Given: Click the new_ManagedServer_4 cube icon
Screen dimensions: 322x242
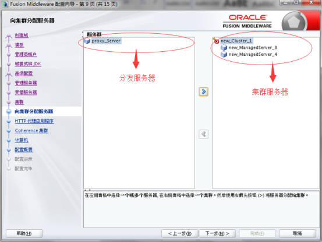Looking at the screenshot, I should tap(224, 54).
